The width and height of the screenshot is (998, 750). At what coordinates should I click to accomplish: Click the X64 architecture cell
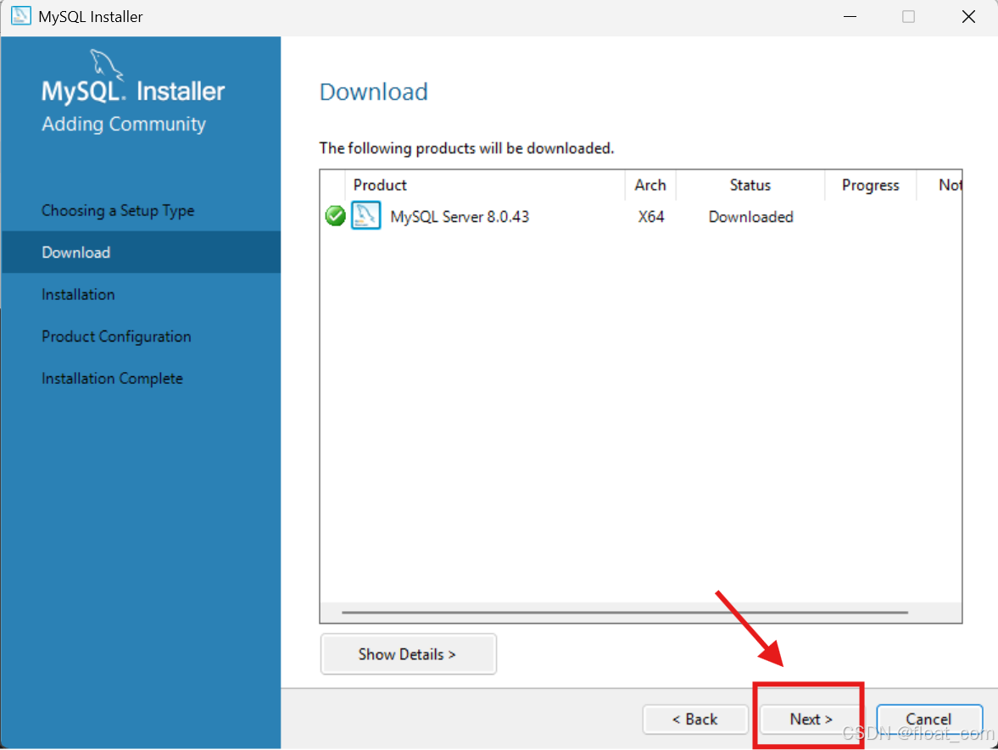point(650,217)
